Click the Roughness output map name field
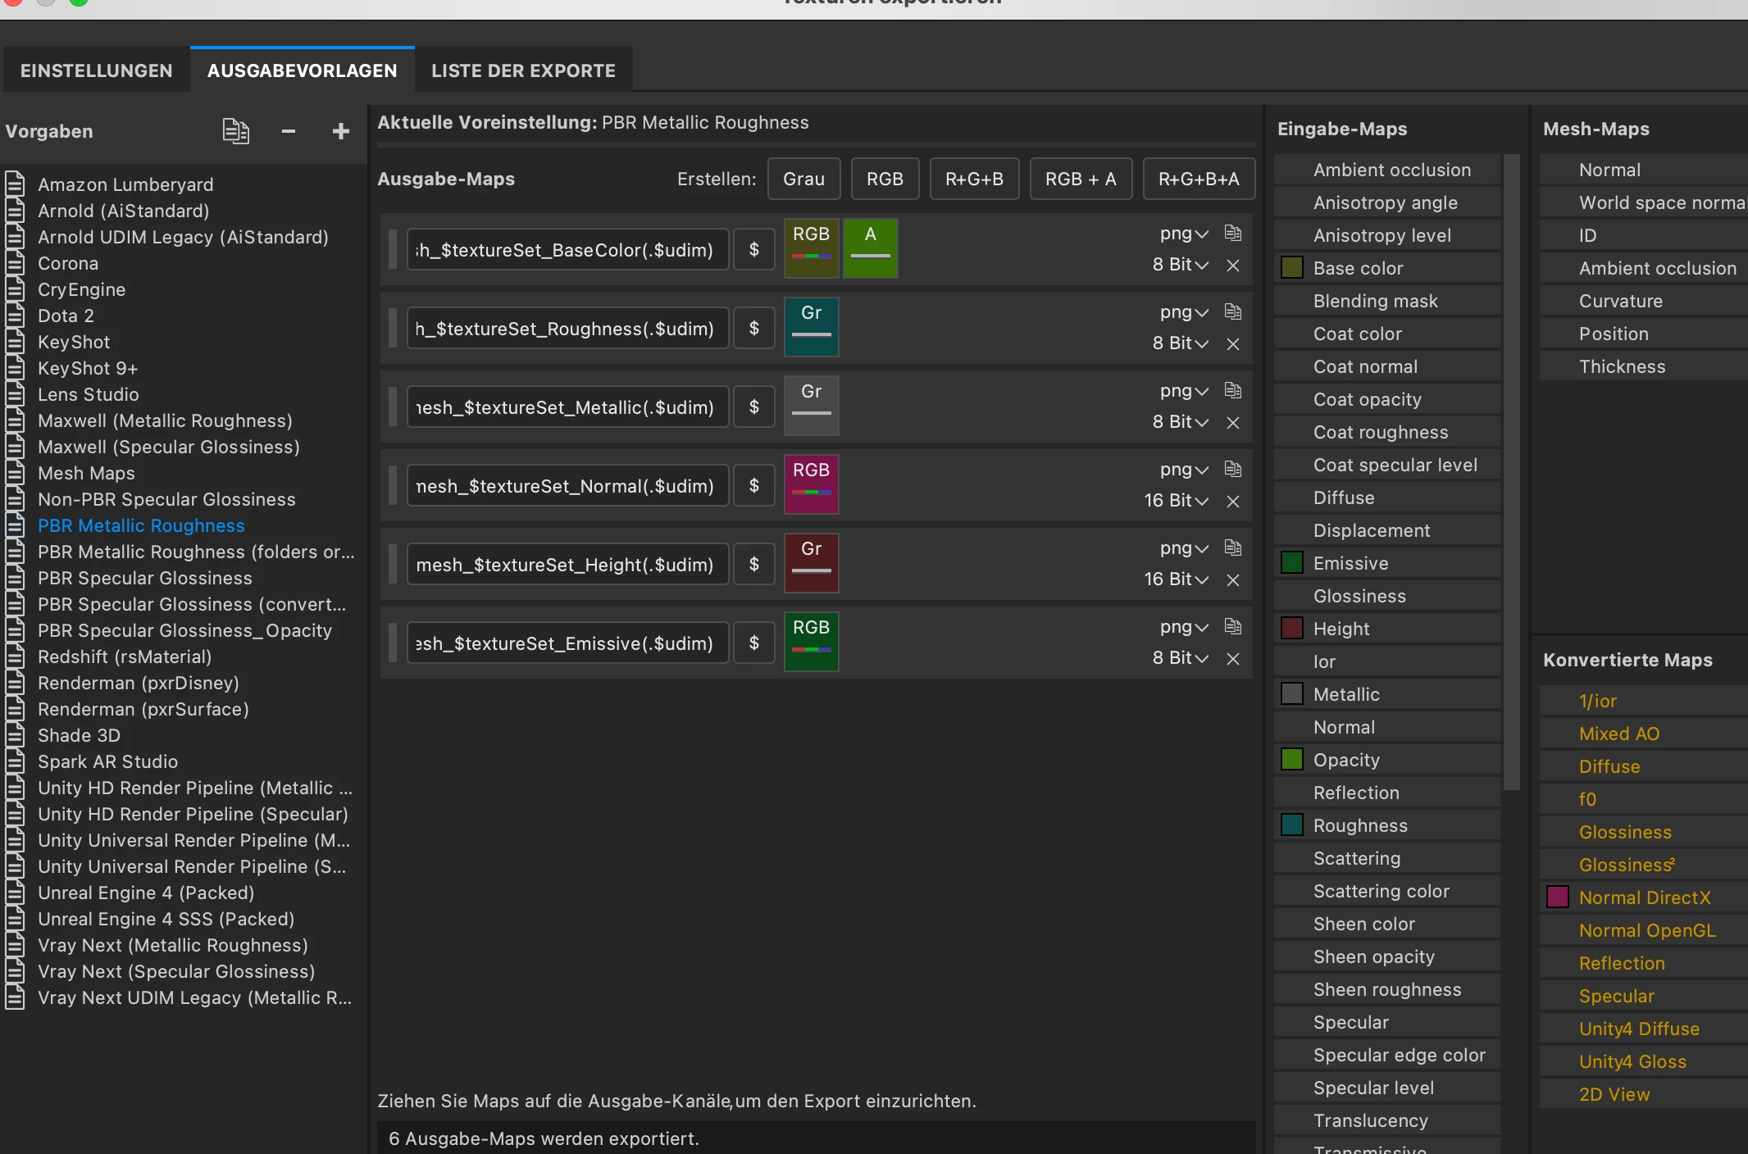The height and width of the screenshot is (1154, 1748). point(567,329)
